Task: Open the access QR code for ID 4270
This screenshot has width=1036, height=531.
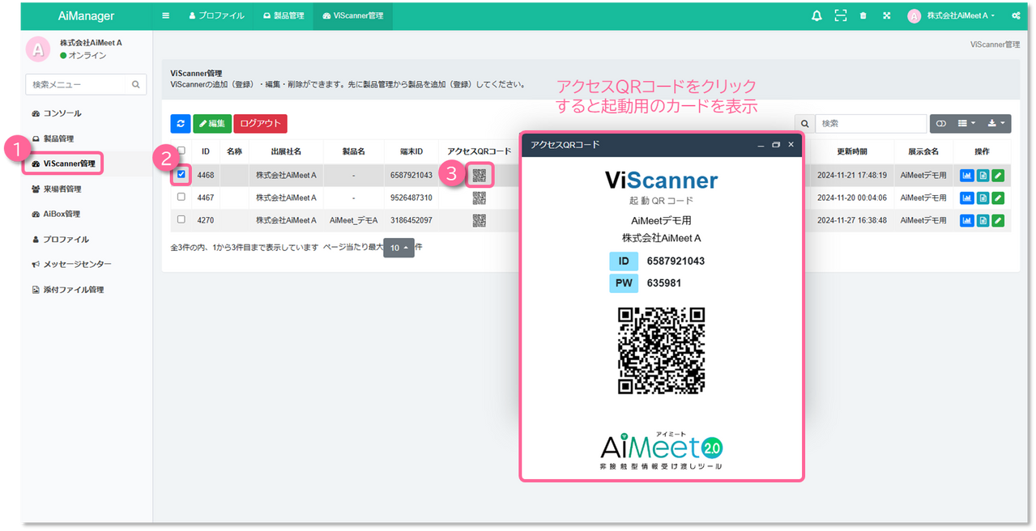Action: point(479,220)
